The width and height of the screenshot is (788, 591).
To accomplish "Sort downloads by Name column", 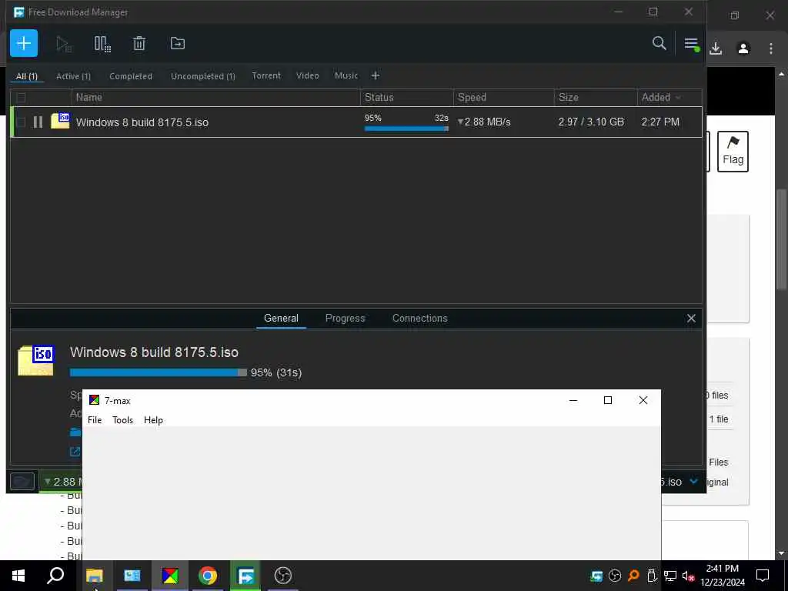I will point(216,98).
